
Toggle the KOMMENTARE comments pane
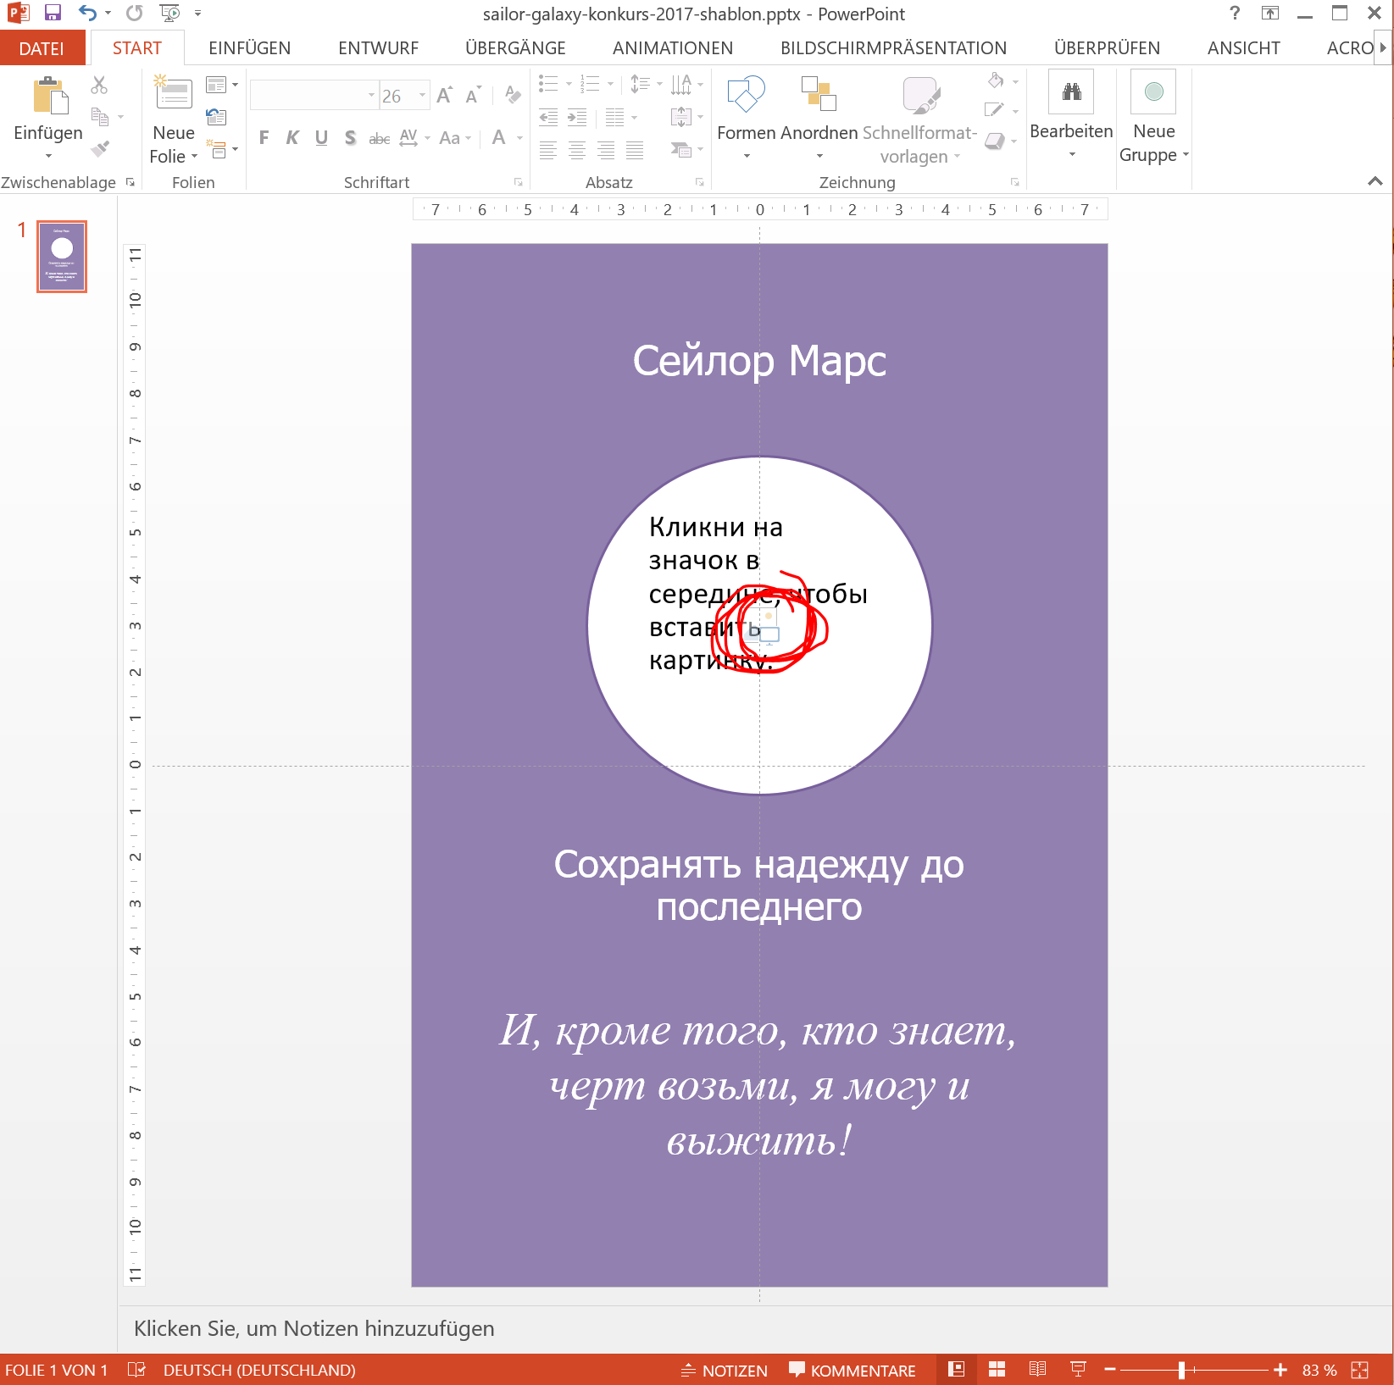coord(853,1370)
